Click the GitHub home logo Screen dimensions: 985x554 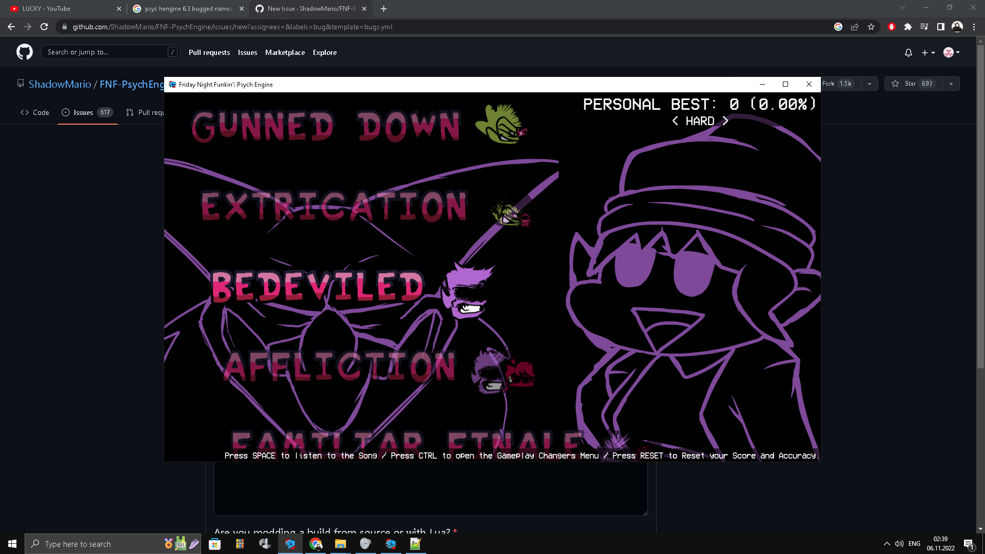pos(24,52)
